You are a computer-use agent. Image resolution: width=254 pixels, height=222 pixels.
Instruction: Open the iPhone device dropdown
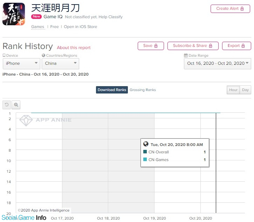[x=21, y=64]
